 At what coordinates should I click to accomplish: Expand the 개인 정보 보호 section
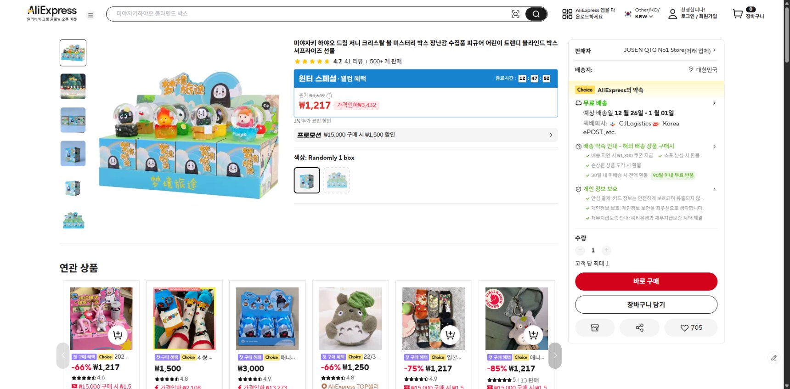tap(714, 189)
